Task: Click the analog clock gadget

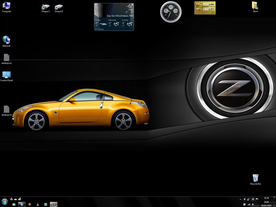Action: pos(171,12)
